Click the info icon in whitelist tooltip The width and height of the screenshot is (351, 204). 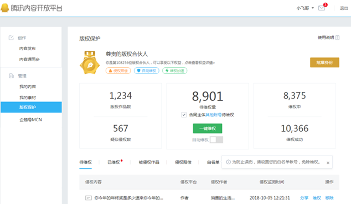pyautogui.click(x=228, y=162)
